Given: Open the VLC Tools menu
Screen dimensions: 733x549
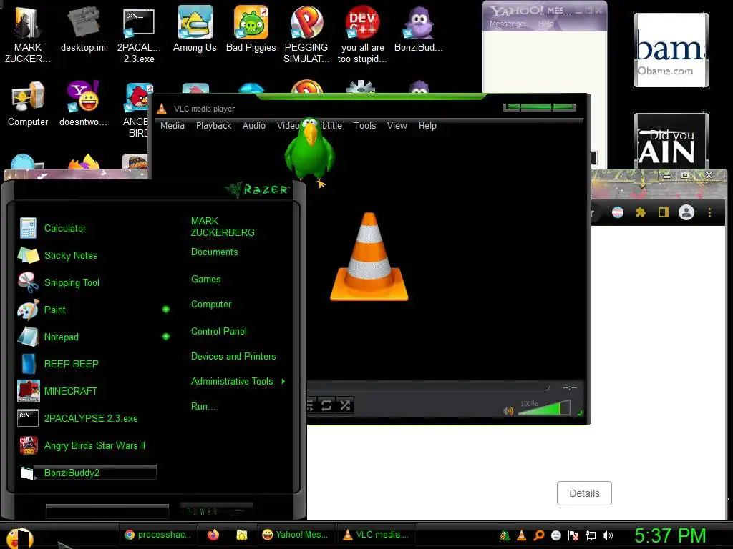Looking at the screenshot, I should [x=364, y=126].
